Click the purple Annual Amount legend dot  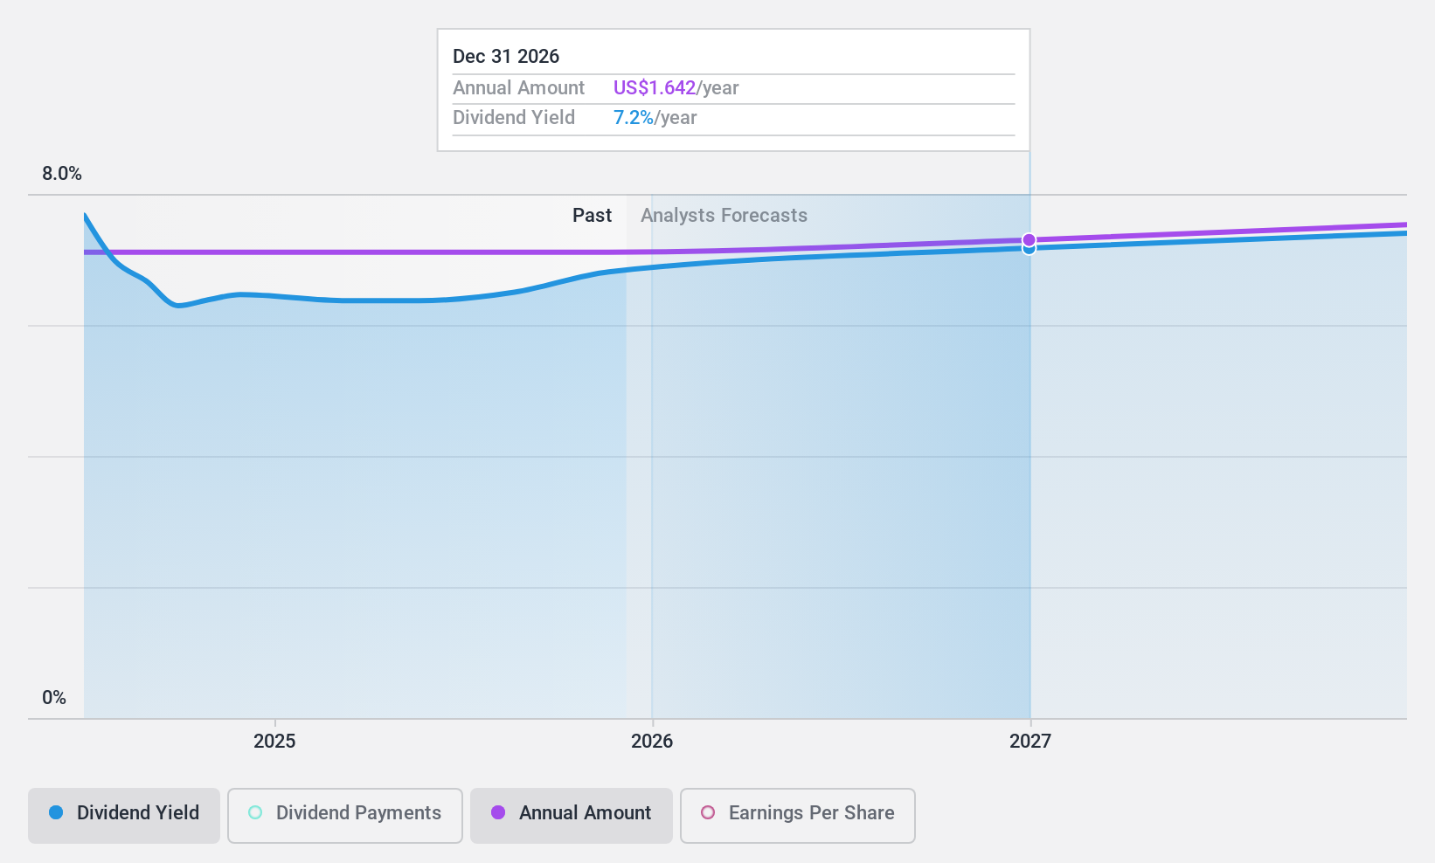(x=498, y=813)
